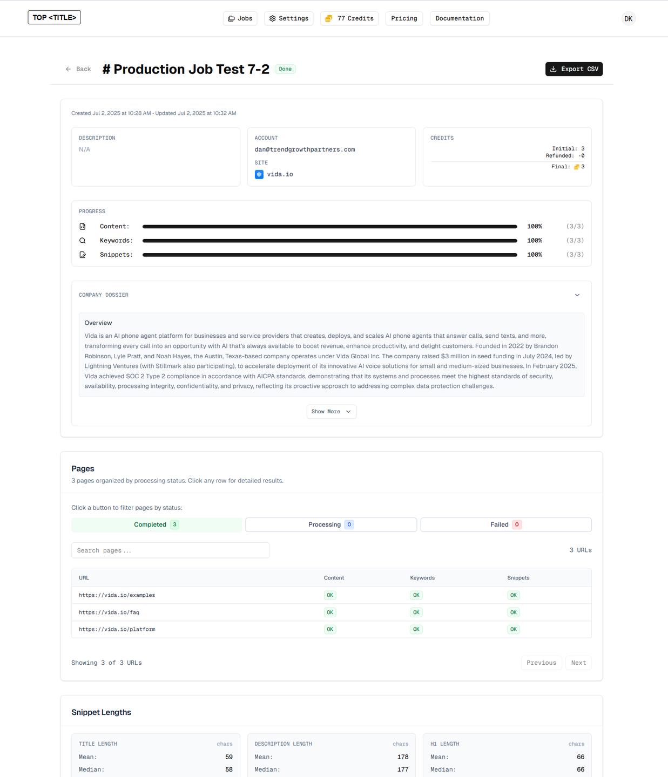Click the DK user avatar
This screenshot has width=668, height=777.
[628, 18]
